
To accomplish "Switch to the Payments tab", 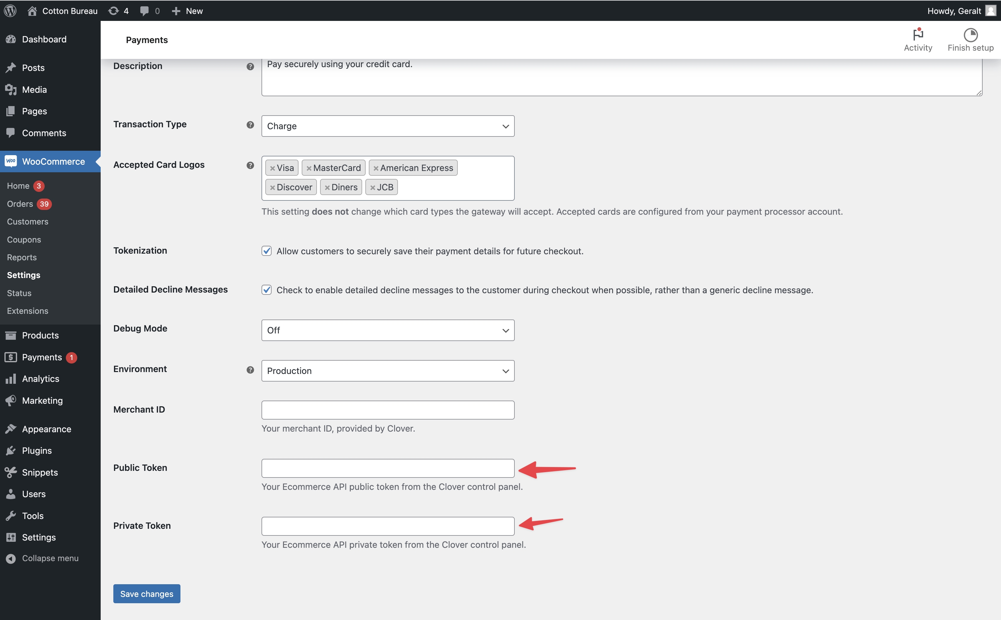I will pos(146,40).
